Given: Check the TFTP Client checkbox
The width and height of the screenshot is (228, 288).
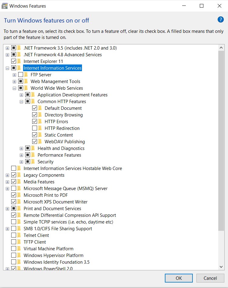Looking at the screenshot, I should click(14, 242).
